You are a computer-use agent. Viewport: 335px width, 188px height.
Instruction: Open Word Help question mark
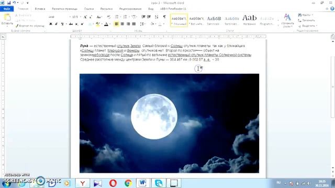pyautogui.click(x=332, y=9)
